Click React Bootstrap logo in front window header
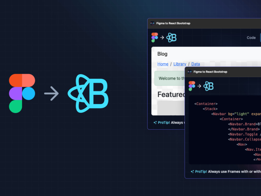261x196 pixels. pos(208,86)
